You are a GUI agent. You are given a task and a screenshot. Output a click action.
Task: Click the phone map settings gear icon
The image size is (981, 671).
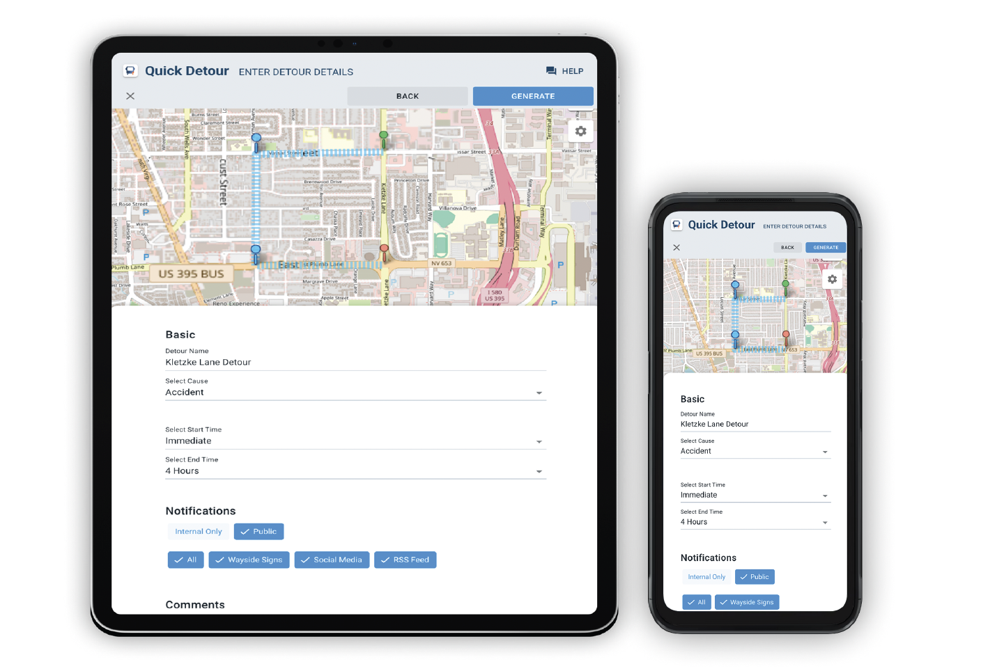click(832, 279)
